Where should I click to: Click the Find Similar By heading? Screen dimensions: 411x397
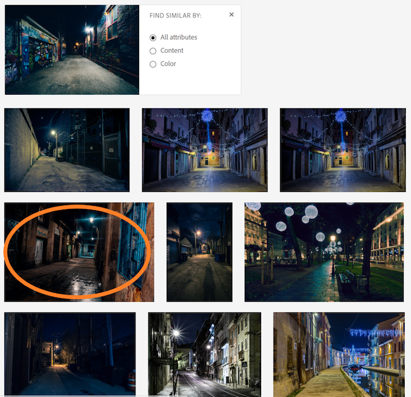pyautogui.click(x=175, y=15)
